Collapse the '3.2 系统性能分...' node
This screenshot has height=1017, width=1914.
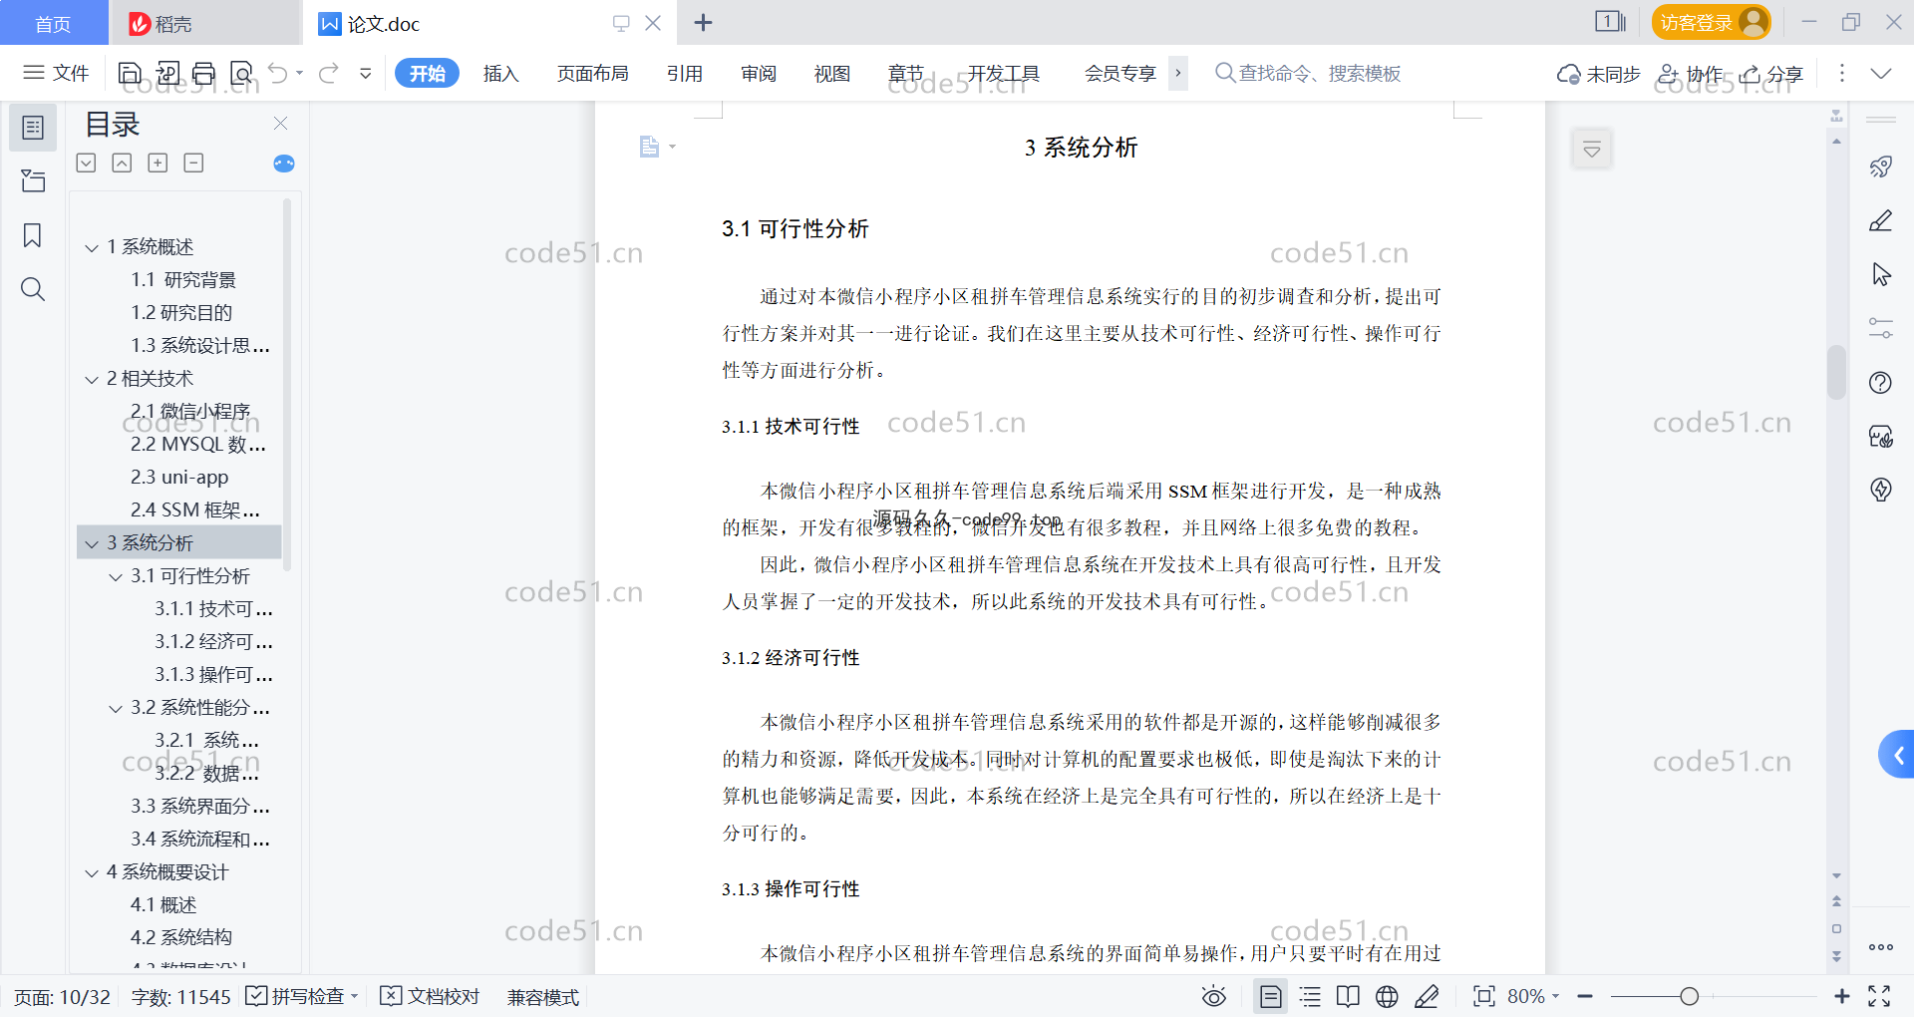click(x=116, y=708)
